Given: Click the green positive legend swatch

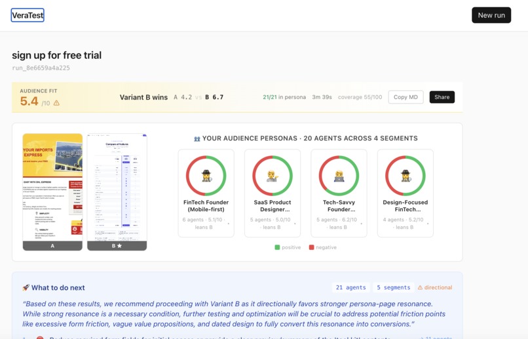Looking at the screenshot, I should (x=277, y=247).
